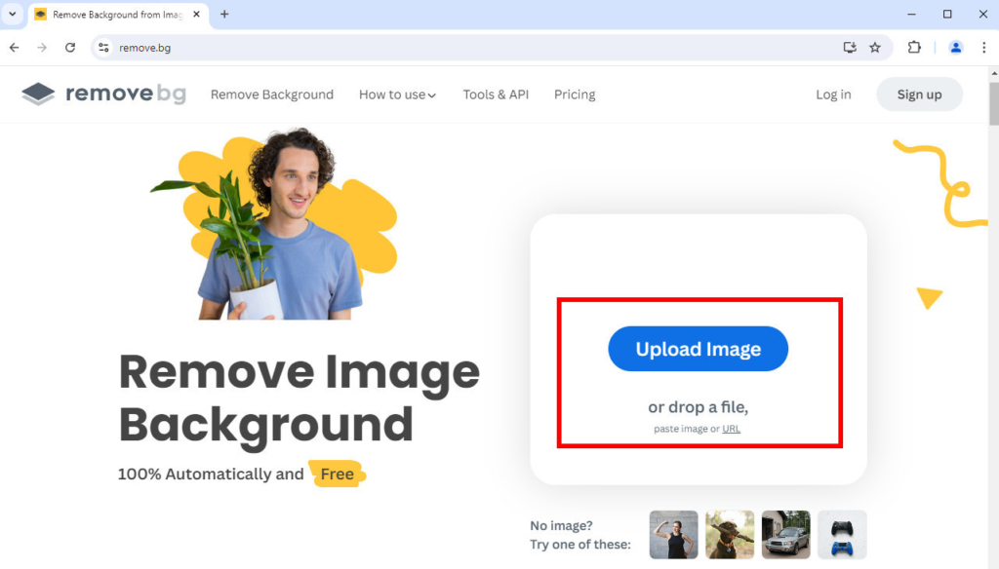Click the remove.bg logo icon
999x569 pixels.
coord(39,95)
